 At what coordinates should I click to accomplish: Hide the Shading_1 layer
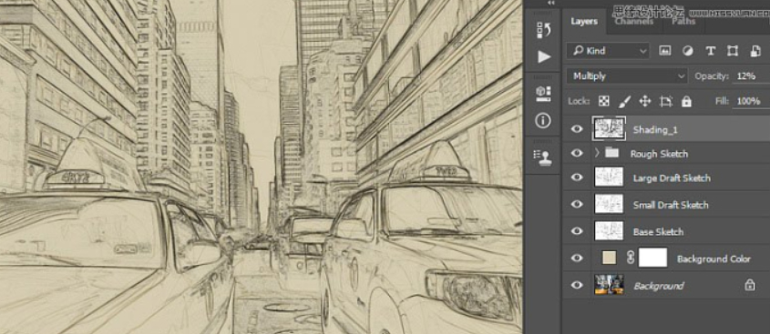(577, 129)
